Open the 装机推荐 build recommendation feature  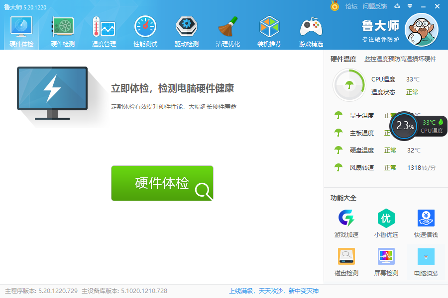click(269, 30)
